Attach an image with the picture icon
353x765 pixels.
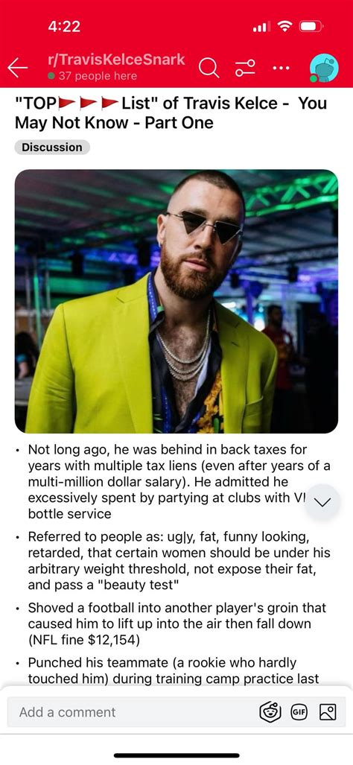click(x=328, y=712)
